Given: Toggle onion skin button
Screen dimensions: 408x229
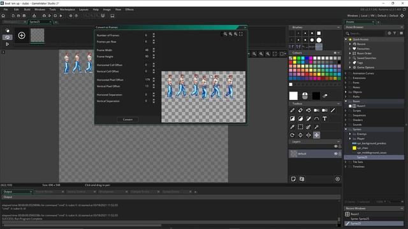Looking at the screenshot, I should (7, 31).
